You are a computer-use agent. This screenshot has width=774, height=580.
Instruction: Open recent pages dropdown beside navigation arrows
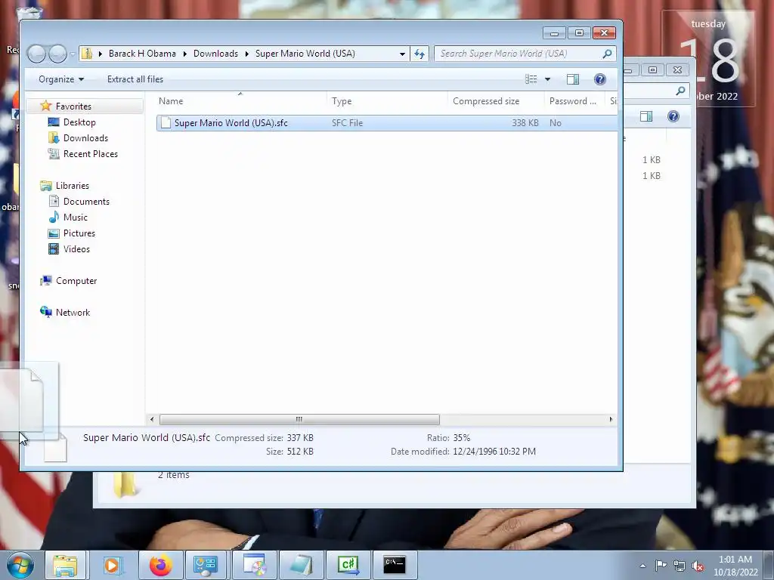pyautogui.click(x=73, y=54)
